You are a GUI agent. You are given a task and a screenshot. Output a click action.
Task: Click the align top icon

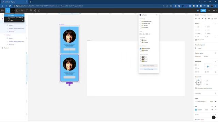pos(206,19)
